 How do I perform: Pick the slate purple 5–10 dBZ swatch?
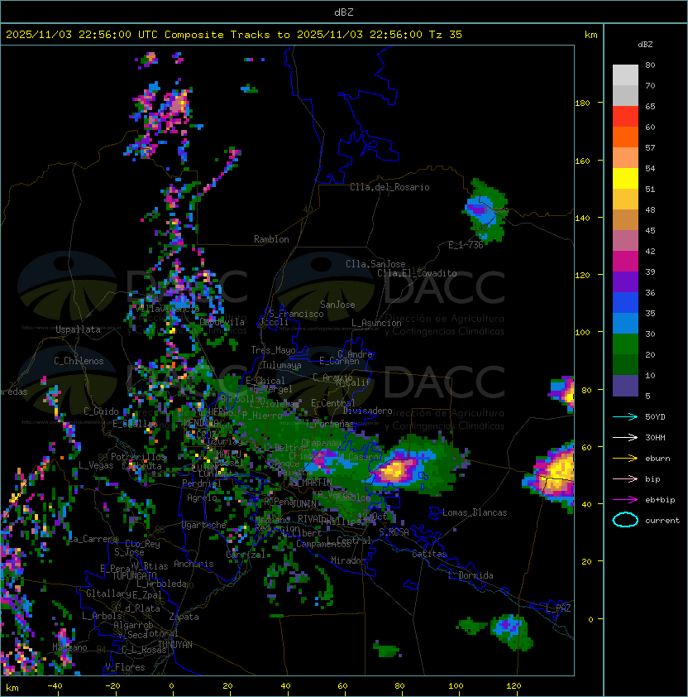point(625,386)
